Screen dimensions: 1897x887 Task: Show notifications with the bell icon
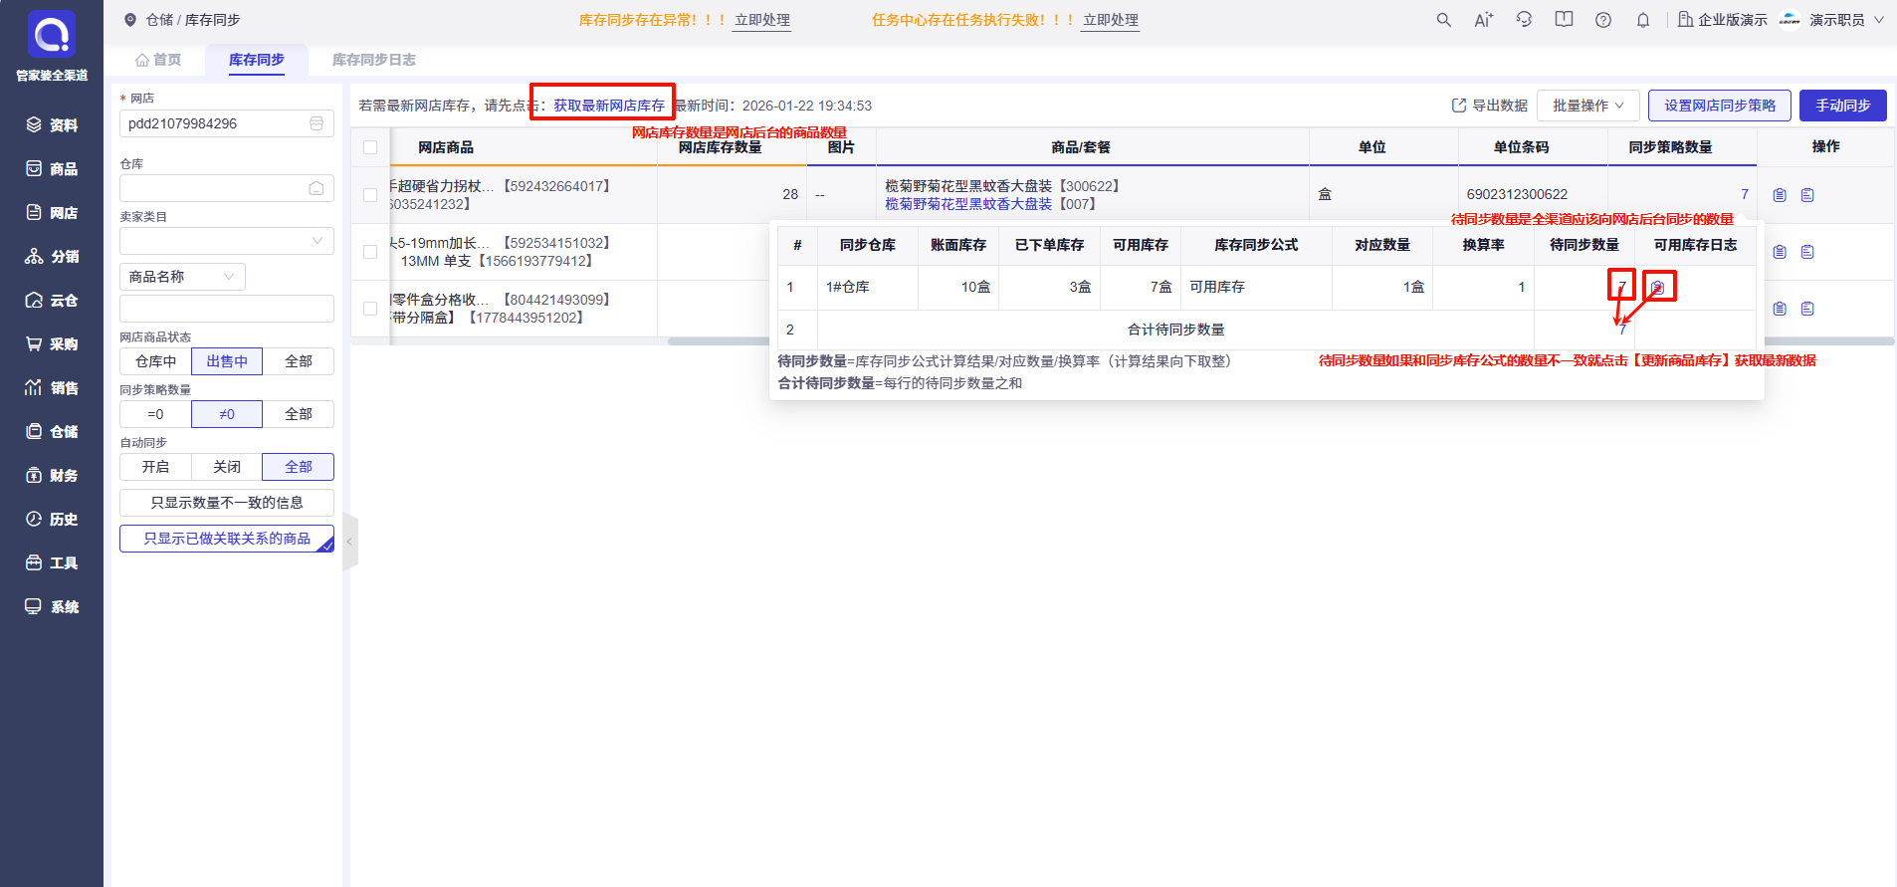1643,20
